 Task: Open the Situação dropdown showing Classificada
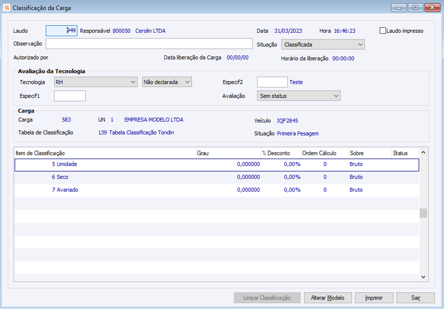pos(323,45)
